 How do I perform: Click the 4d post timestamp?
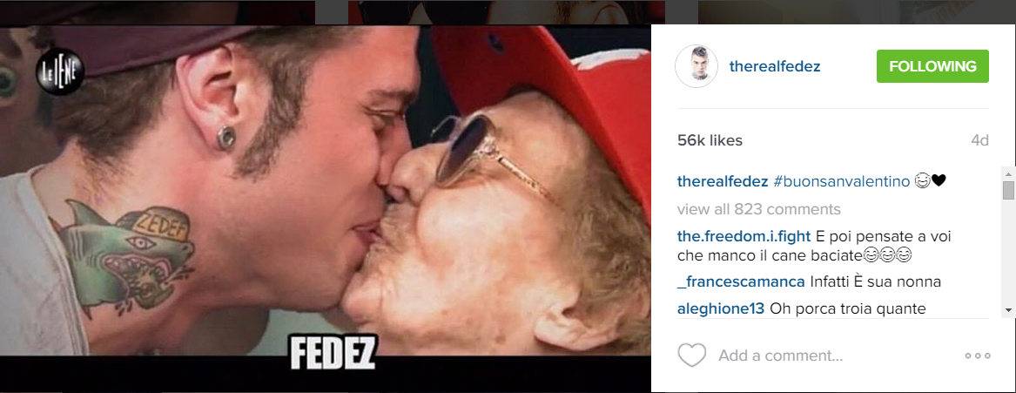(979, 140)
